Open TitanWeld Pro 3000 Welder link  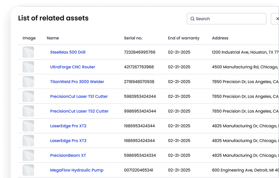point(77,81)
